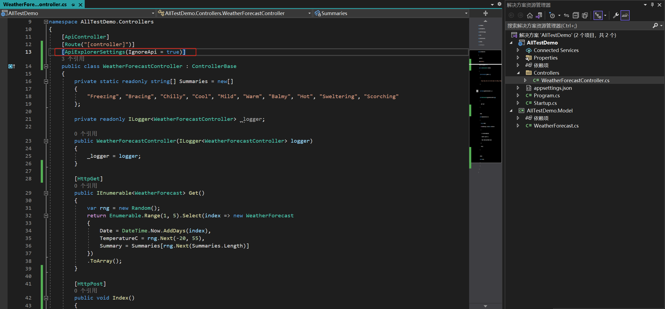Screen dimensions: 665x309
Task: Click the minimap code overview scrollbar
Action: pos(485,106)
